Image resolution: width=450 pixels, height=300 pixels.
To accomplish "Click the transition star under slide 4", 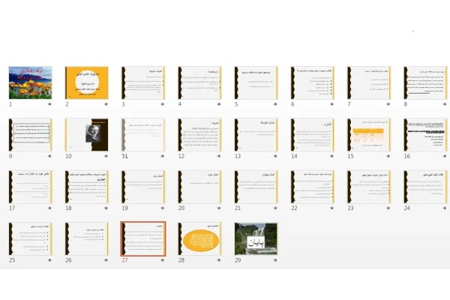I will [219, 104].
